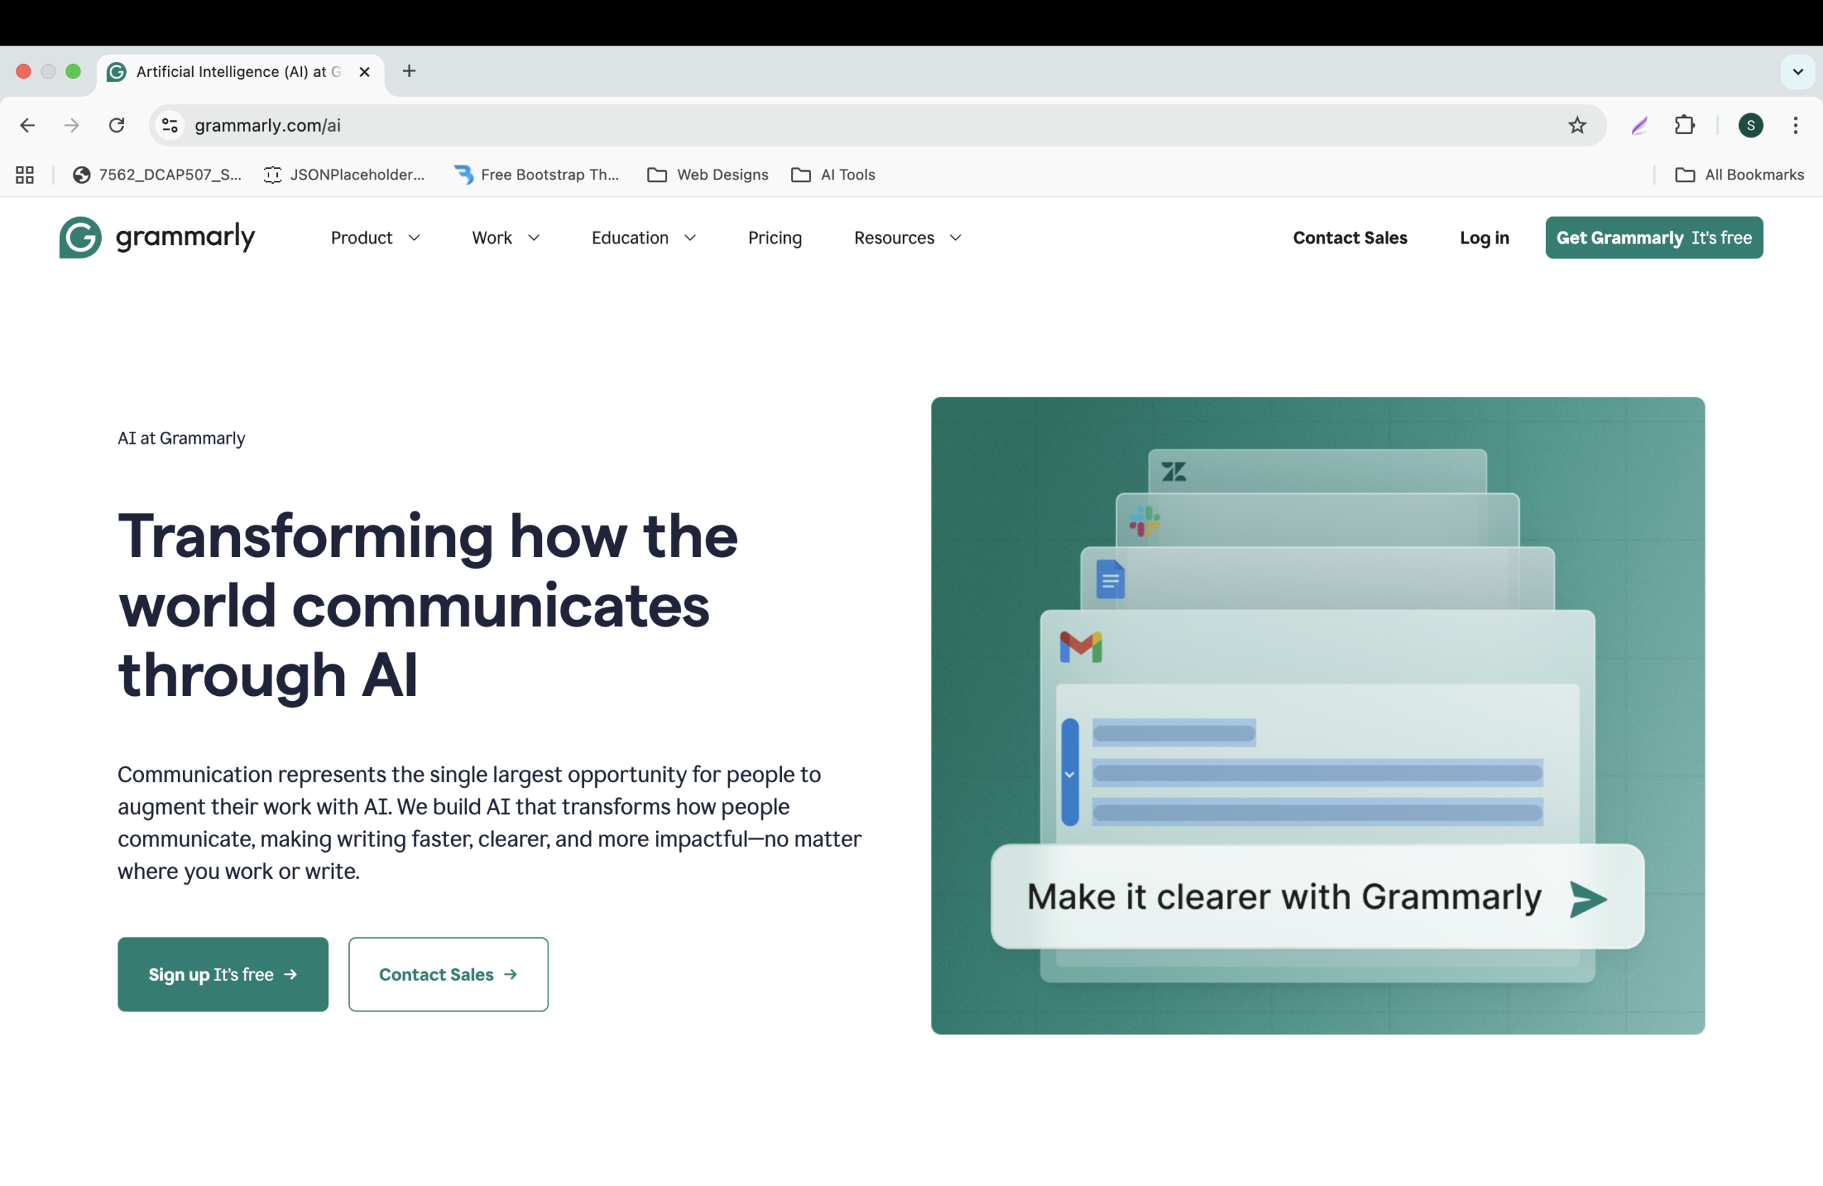1823x1186 pixels.
Task: Click the site information icon in the address bar
Action: pos(169,125)
